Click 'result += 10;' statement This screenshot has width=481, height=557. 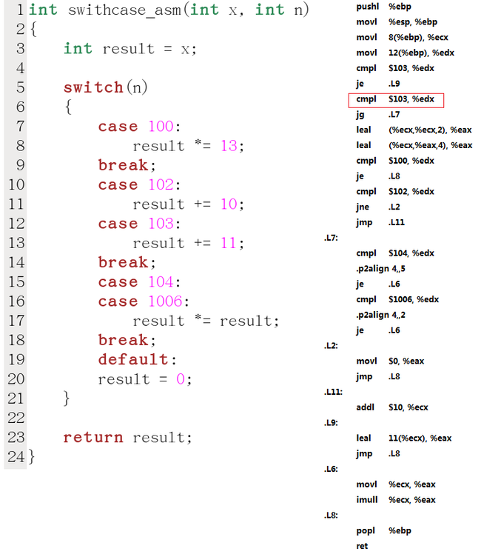(188, 204)
